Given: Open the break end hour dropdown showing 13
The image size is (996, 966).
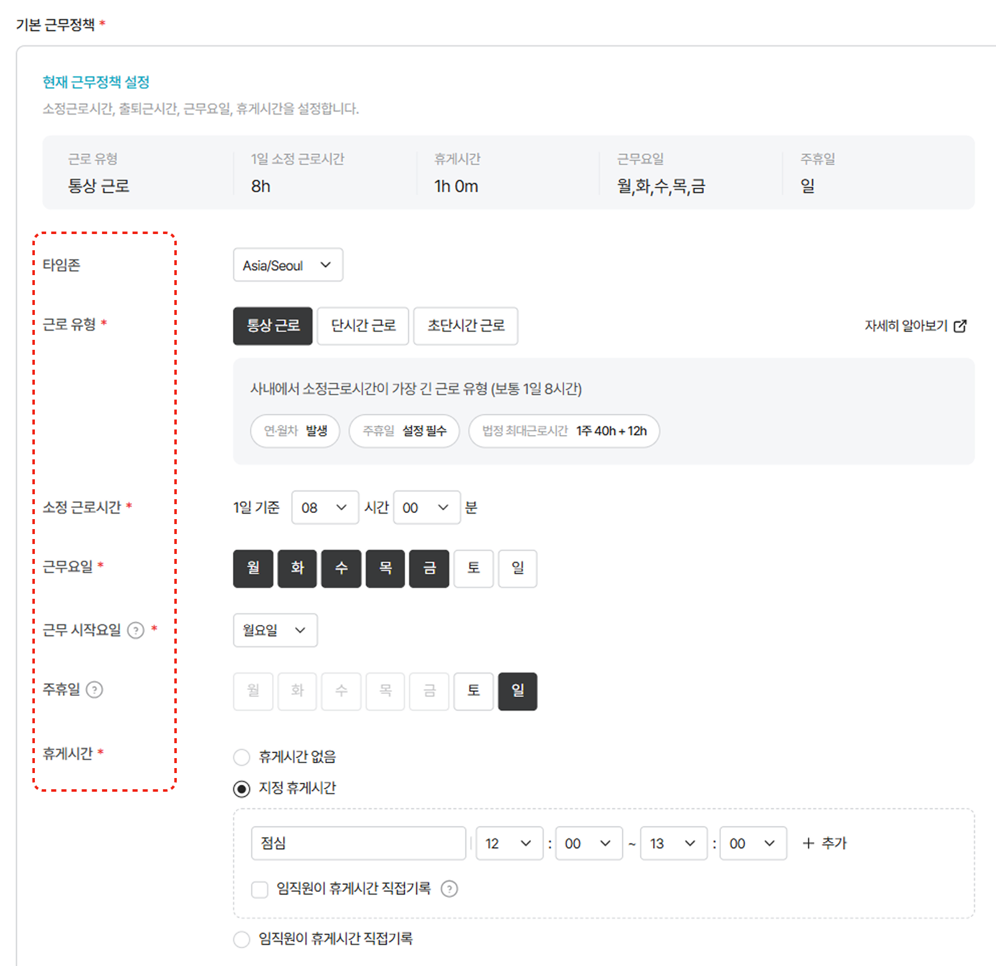Looking at the screenshot, I should tap(674, 843).
